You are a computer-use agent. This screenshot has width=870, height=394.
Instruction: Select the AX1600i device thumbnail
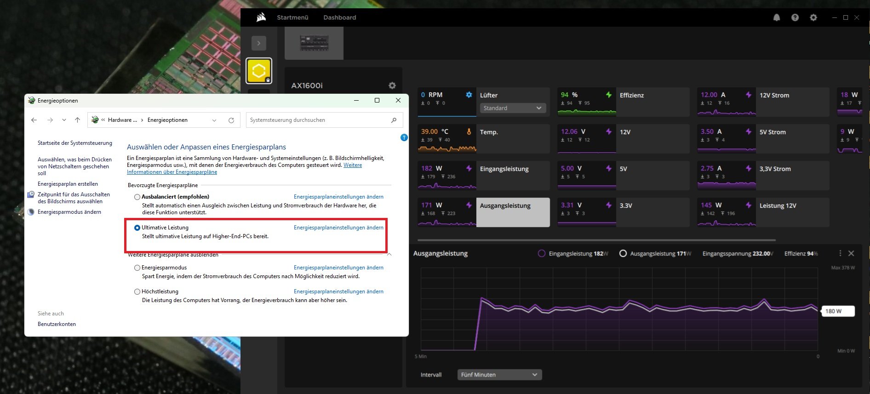pyautogui.click(x=314, y=43)
